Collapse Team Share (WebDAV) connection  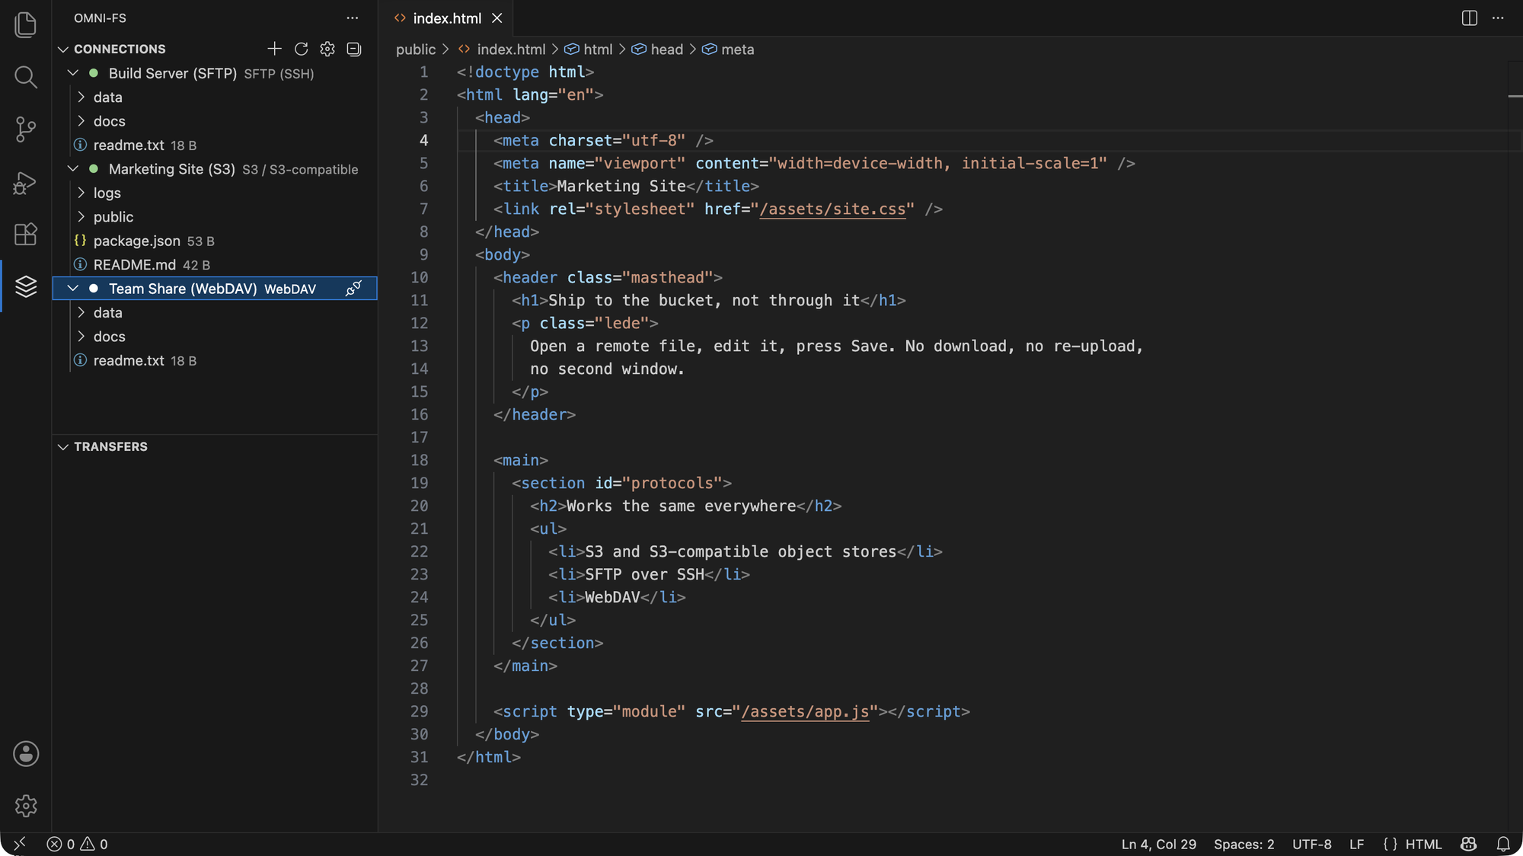(x=73, y=288)
